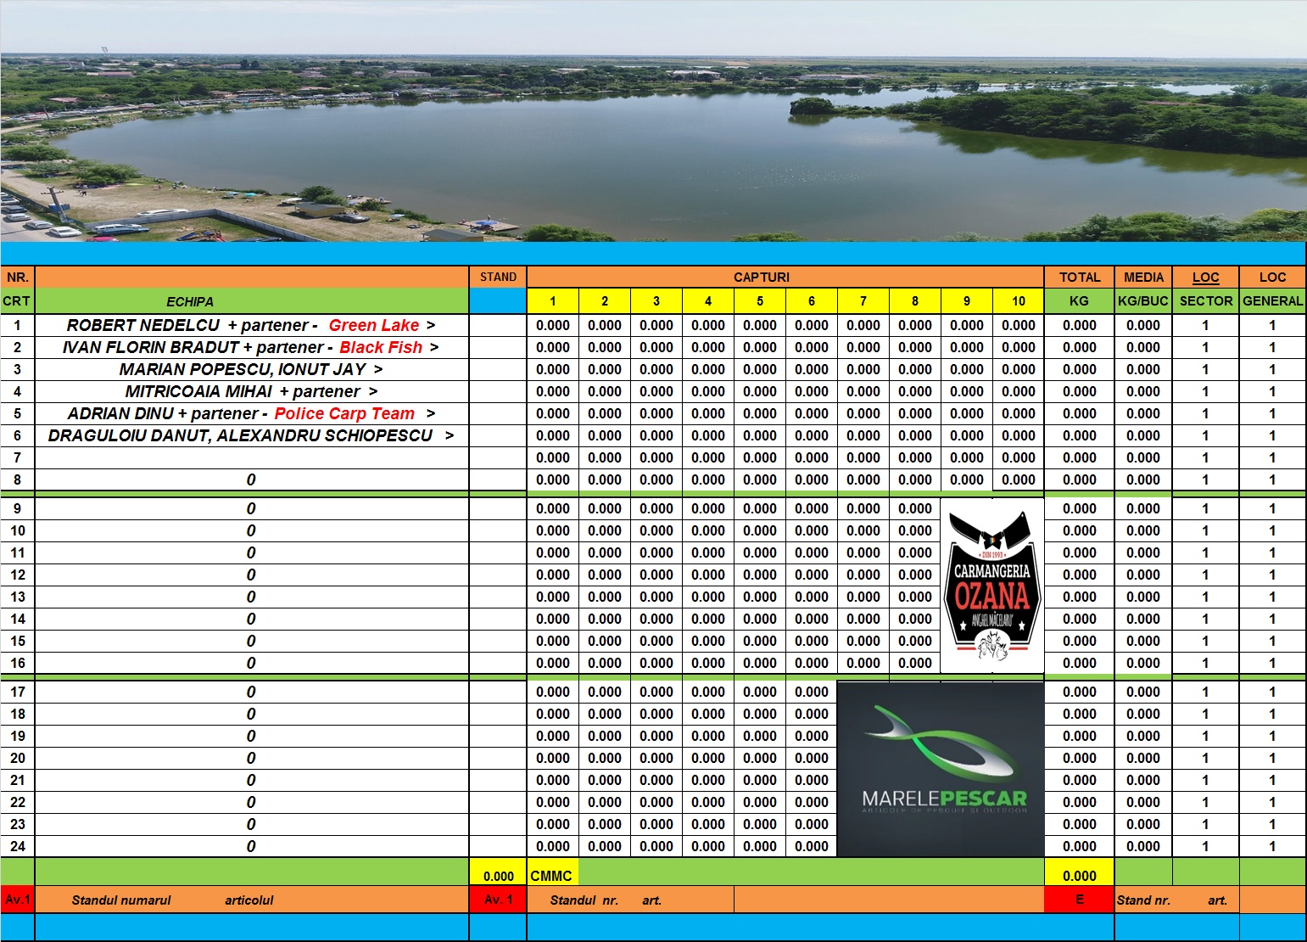Screen dimensions: 1307x942
Task: Select the ADRIAN DINU Police Carp Team cell
Action: [x=252, y=413]
